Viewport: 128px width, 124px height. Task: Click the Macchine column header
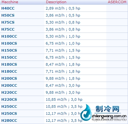(x=10, y=2)
